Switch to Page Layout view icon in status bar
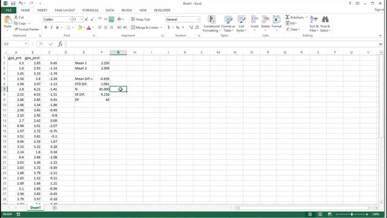 pyautogui.click(x=320, y=214)
